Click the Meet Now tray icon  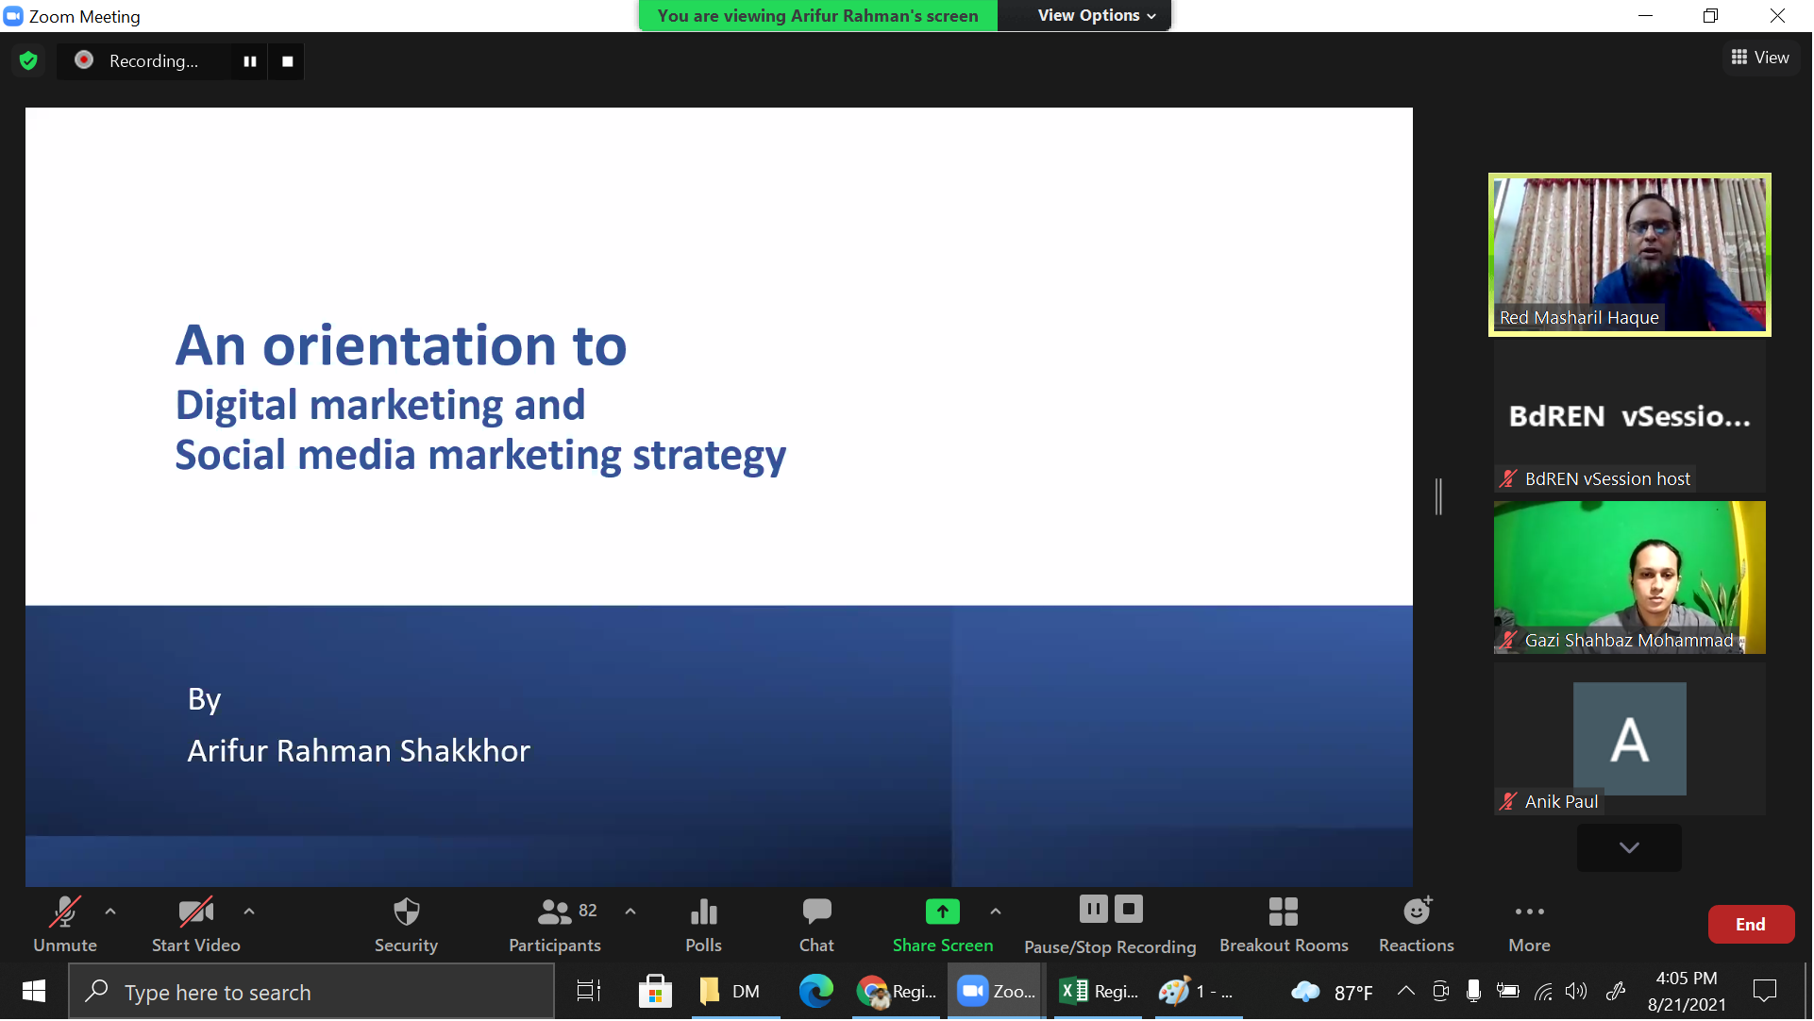[x=1441, y=992]
